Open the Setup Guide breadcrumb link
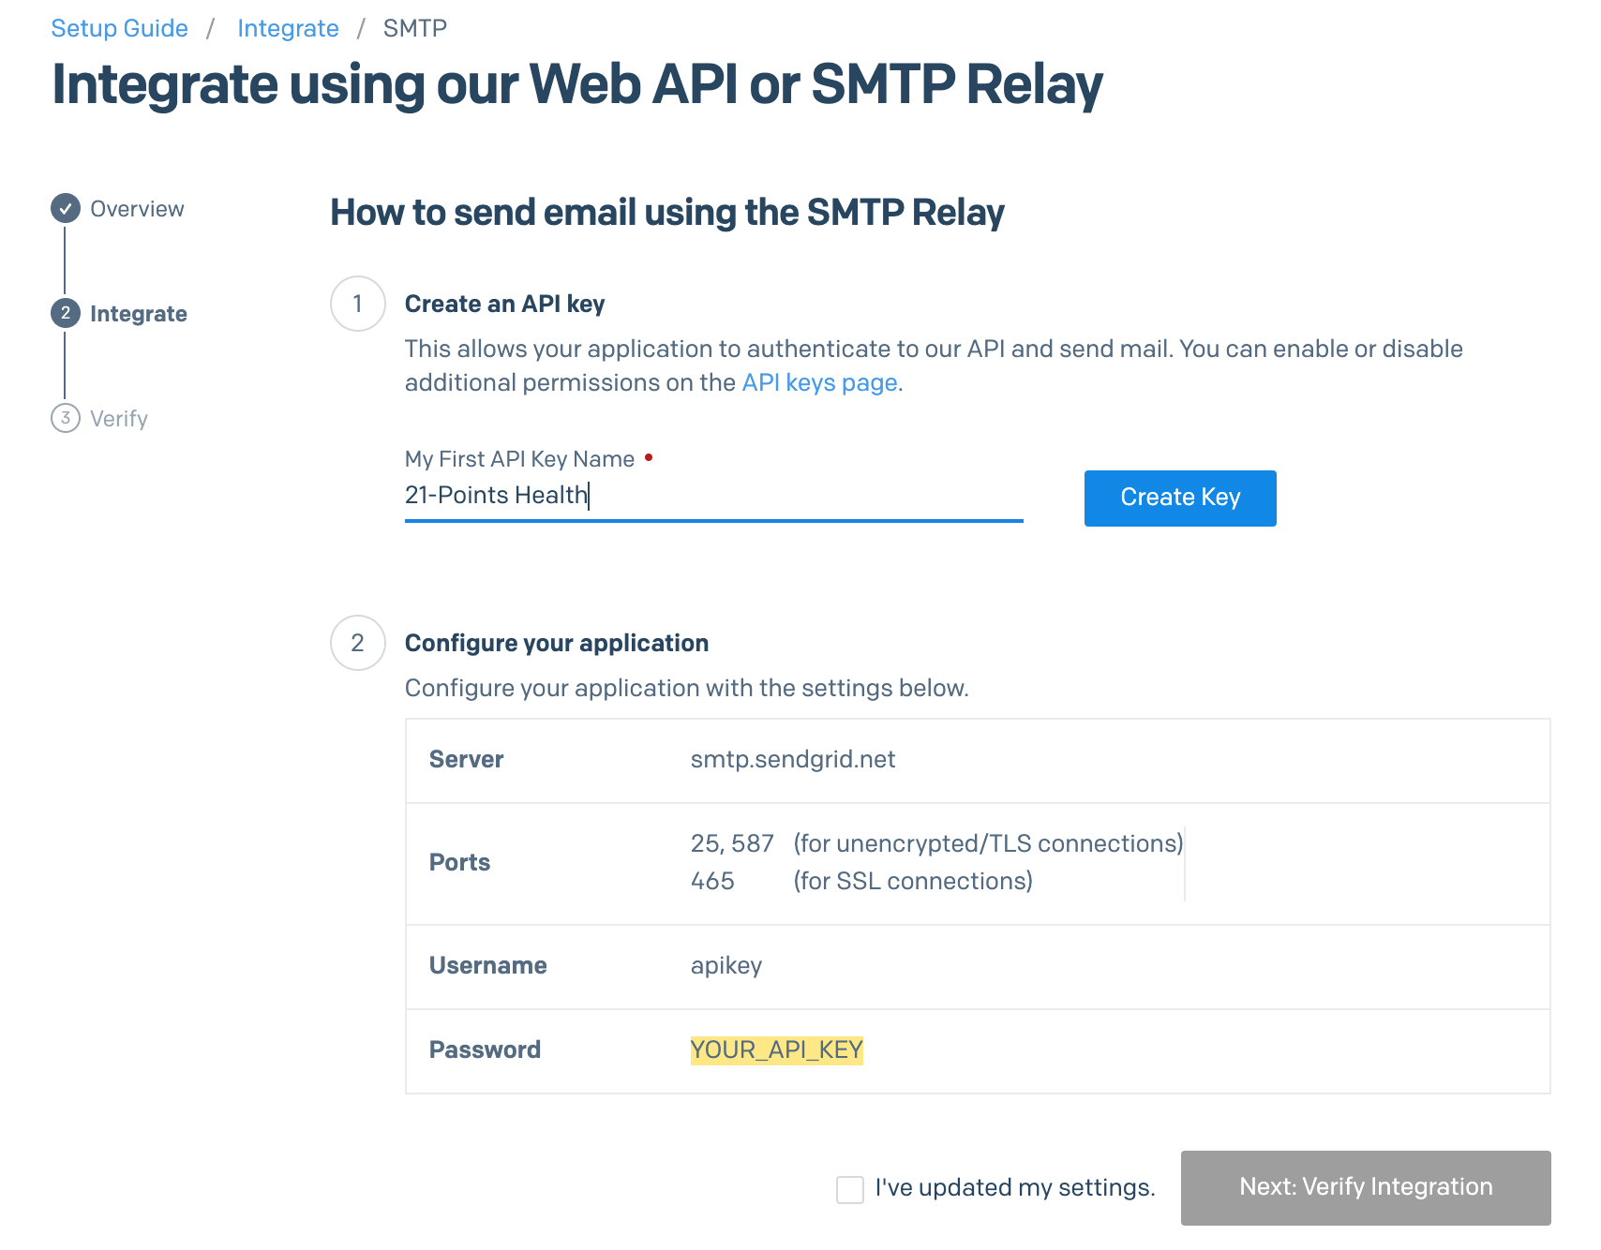 click(119, 28)
